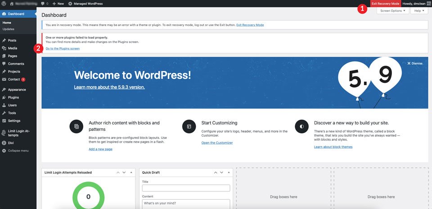This screenshot has height=209, width=432.
Task: Open the comments bubble icon in admin bar
Action: 42,4
